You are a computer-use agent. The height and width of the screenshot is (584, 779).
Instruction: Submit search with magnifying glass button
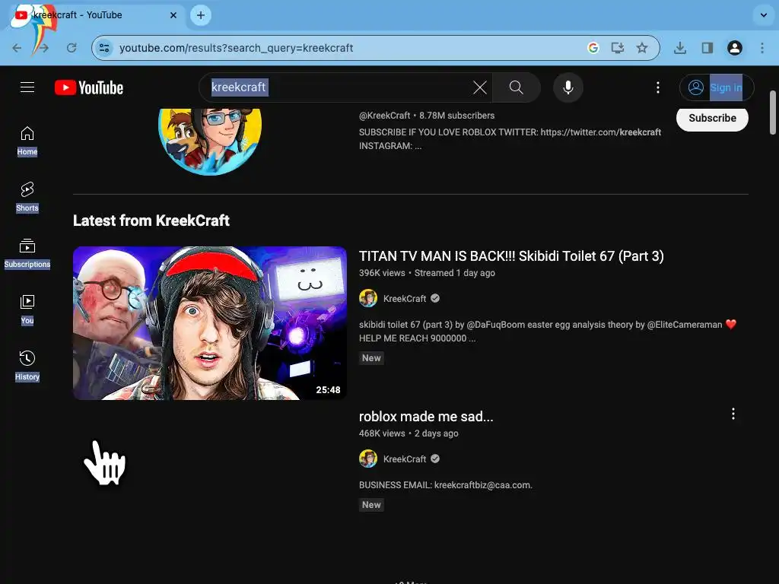tap(517, 87)
